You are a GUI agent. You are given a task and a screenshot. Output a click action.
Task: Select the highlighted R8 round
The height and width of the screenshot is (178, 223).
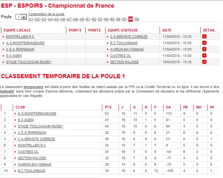131,19
